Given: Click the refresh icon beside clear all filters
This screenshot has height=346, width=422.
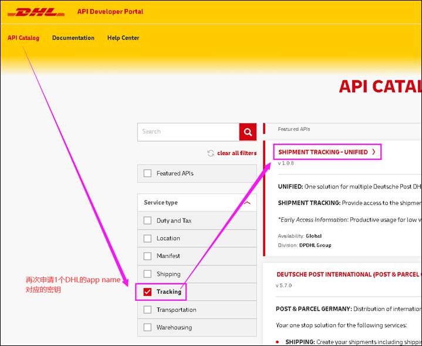Looking at the screenshot, I should (x=211, y=153).
